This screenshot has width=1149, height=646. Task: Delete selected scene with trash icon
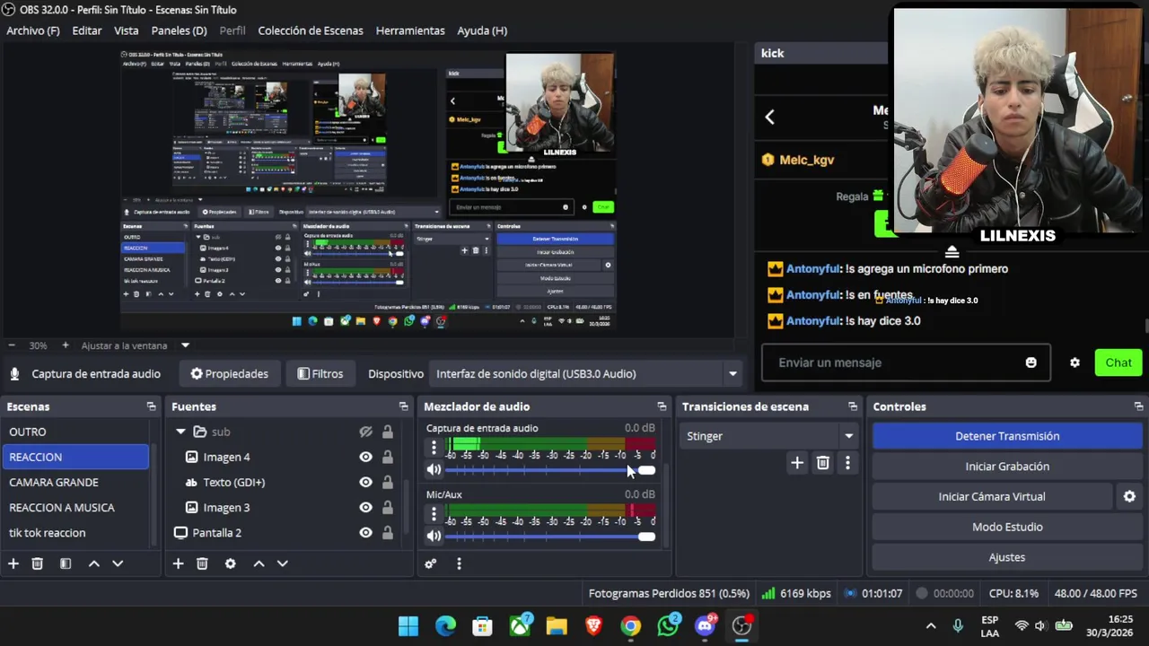pos(38,563)
